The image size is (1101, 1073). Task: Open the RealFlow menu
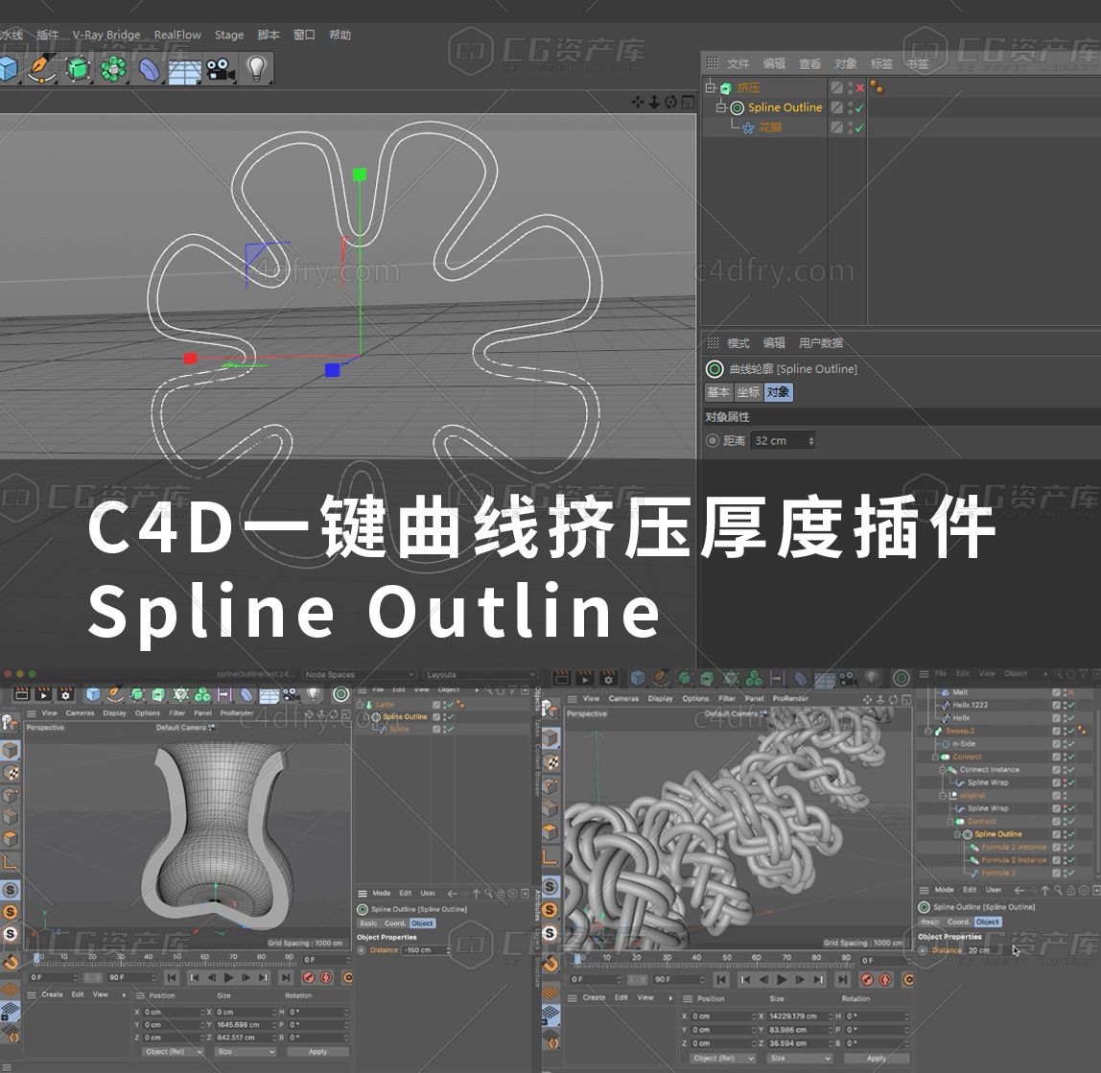click(177, 35)
